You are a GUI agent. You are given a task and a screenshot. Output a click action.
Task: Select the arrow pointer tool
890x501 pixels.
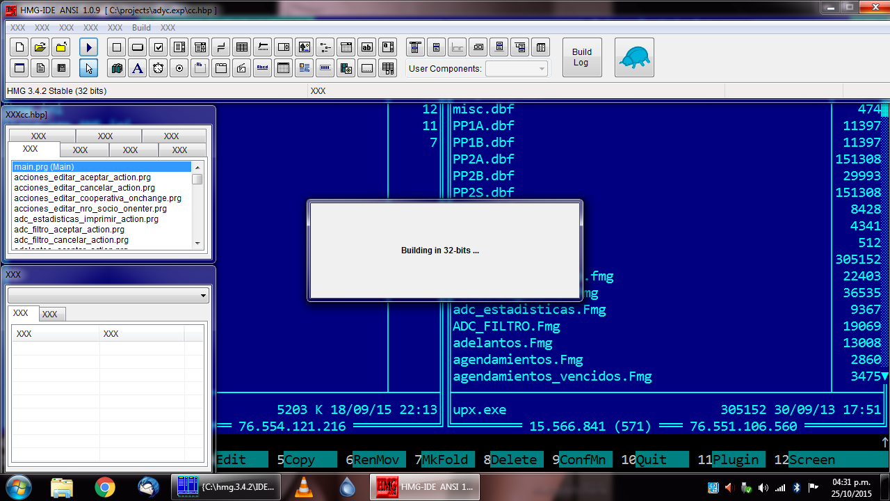coord(88,68)
